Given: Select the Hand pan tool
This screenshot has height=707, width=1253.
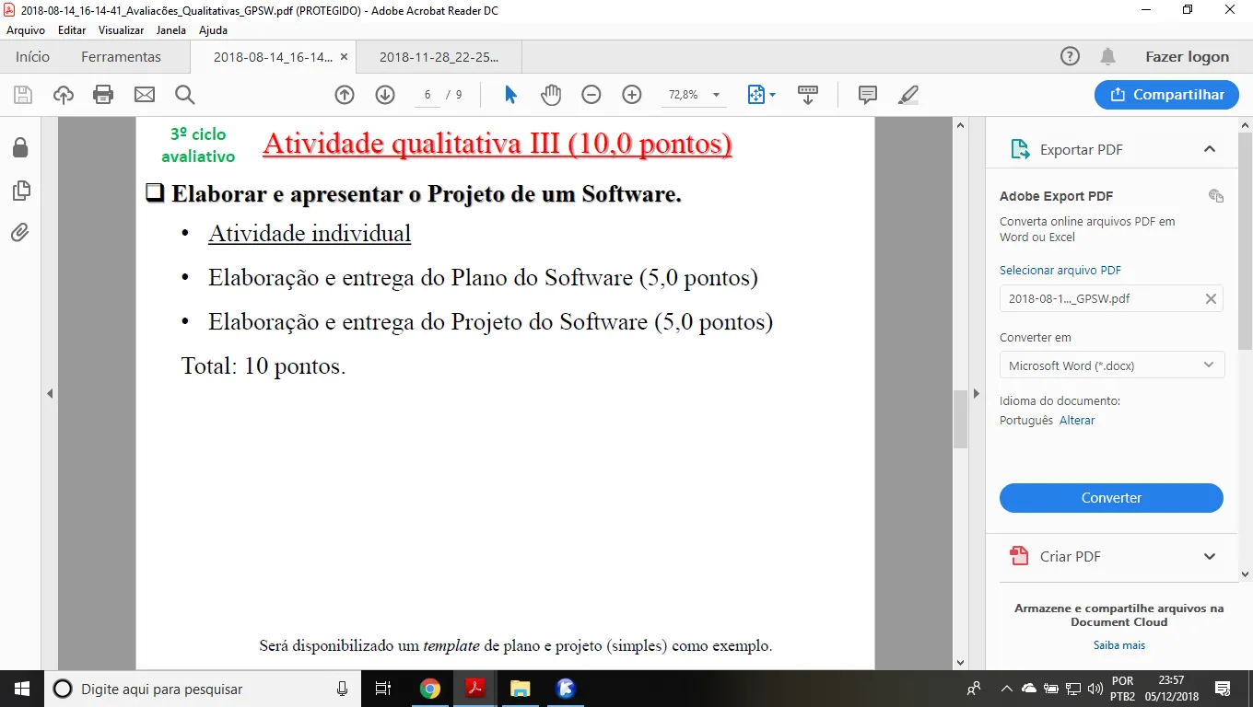Looking at the screenshot, I should tap(551, 95).
